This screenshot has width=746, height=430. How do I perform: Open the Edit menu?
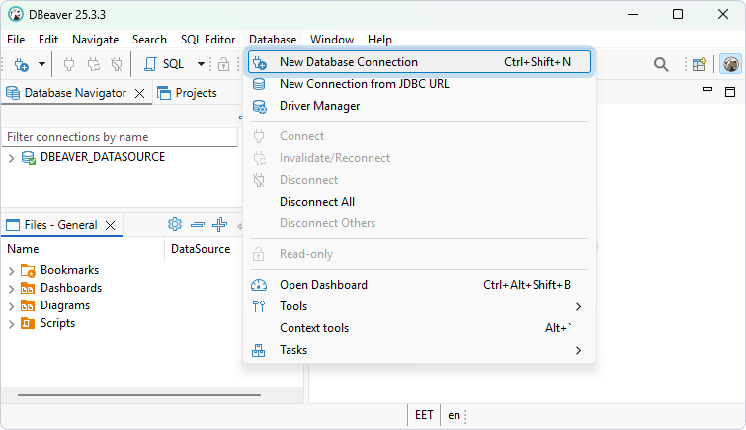[x=48, y=40]
